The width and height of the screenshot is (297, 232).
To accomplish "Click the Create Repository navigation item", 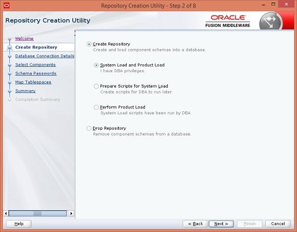I will (x=36, y=47).
